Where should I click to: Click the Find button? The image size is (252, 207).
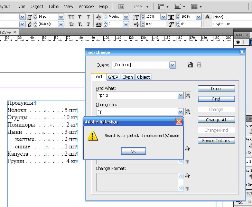click(x=216, y=99)
